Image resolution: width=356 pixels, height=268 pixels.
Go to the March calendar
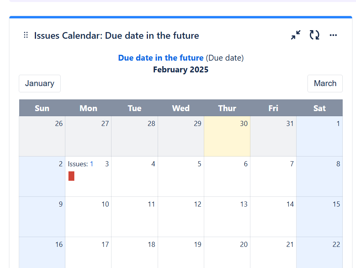click(325, 83)
